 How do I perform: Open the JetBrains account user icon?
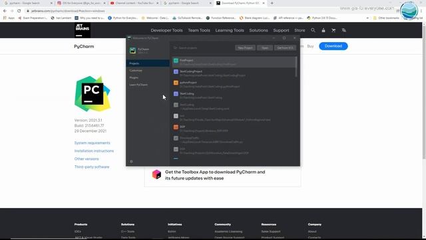click(323, 30)
